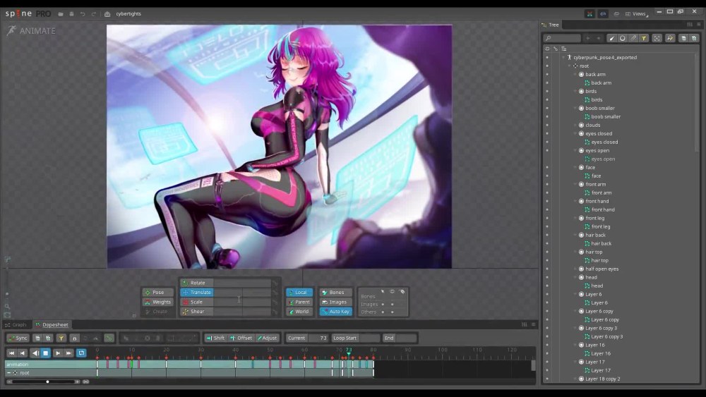706x397 pixels.
Task: Click the redo arrow in top bar
Action: pyautogui.click(x=94, y=14)
